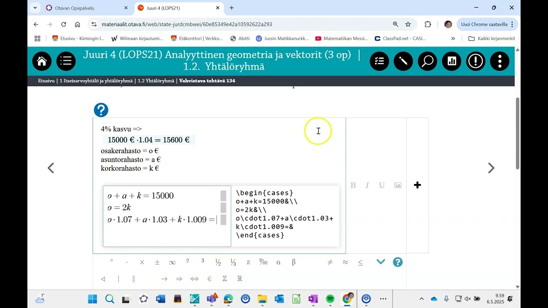
Task: Collapse the symbol palette with chevron
Action: click(x=381, y=262)
